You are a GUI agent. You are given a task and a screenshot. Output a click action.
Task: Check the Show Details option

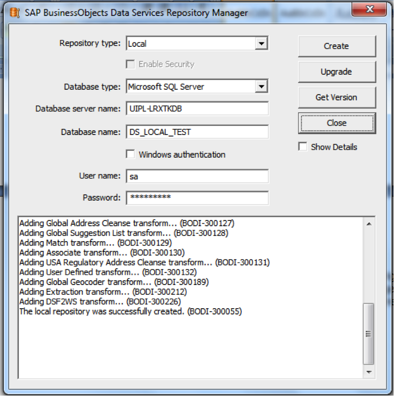tap(302, 147)
